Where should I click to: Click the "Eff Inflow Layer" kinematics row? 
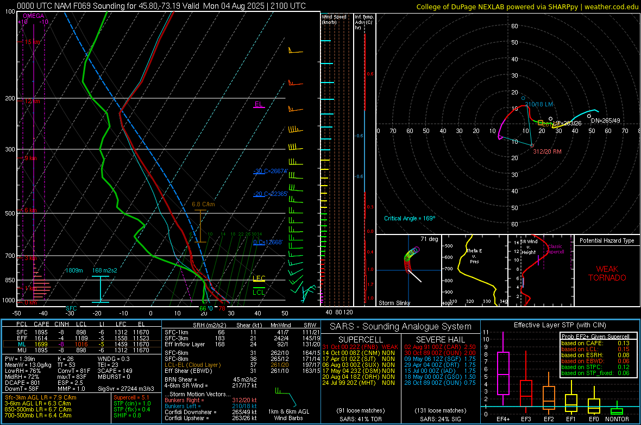click(242, 345)
